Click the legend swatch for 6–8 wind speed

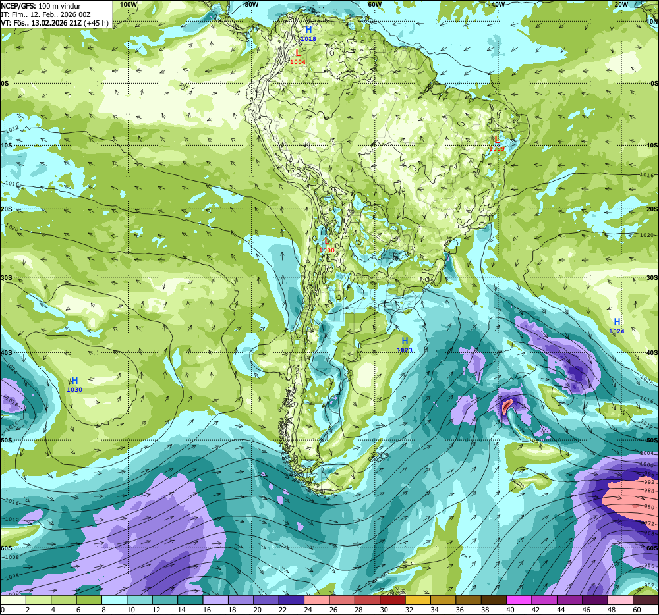pos(89,601)
